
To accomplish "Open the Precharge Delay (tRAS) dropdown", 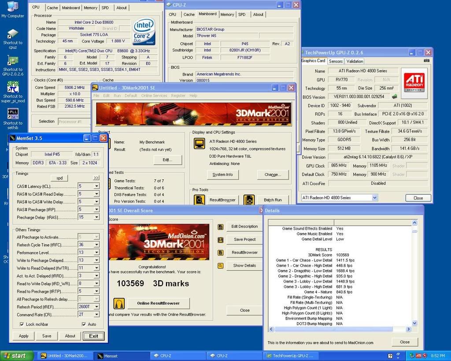I will click(x=96, y=217).
